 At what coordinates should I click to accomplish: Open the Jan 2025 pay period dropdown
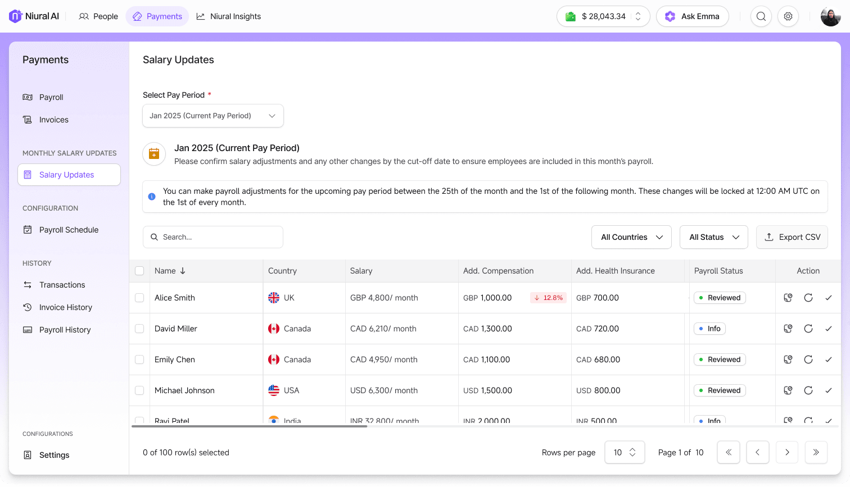213,116
